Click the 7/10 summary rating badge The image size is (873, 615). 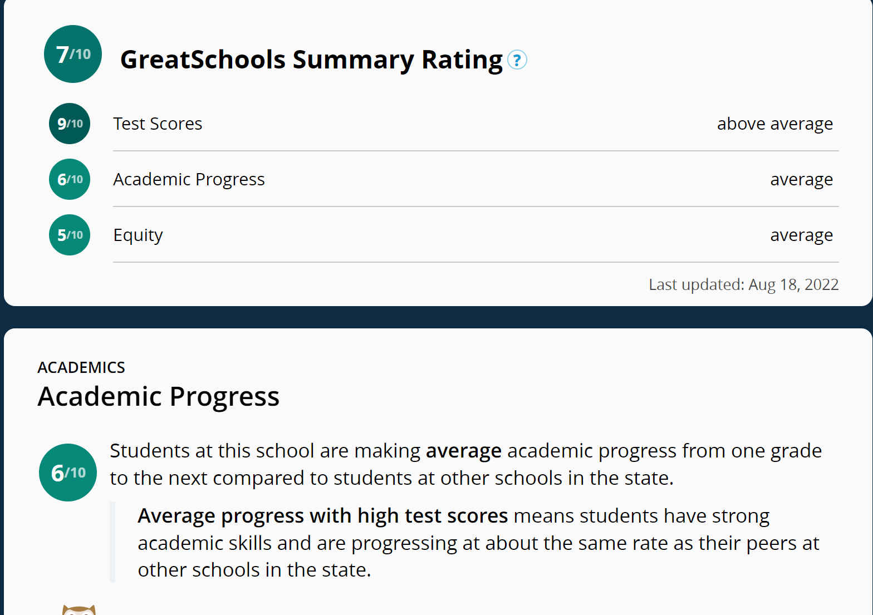pyautogui.click(x=73, y=54)
